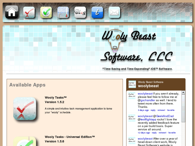This screenshot has height=146, width=195.
Task: Click avatar beside the third tweet
Action: 132,140
